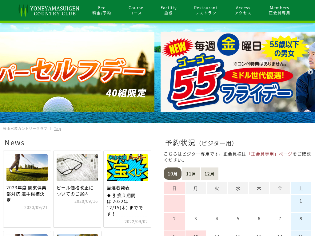This screenshot has width=315, height=236.
Task: Click the 日 weekday header
Action: point(174,188)
